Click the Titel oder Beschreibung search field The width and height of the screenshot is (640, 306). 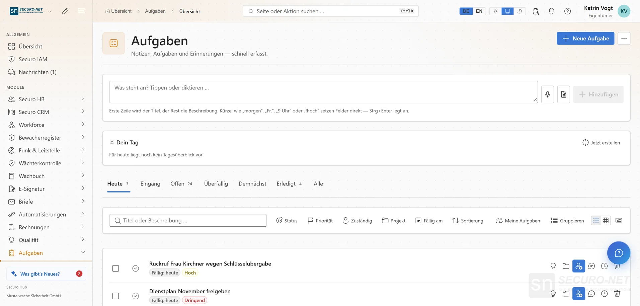pyautogui.click(x=188, y=221)
